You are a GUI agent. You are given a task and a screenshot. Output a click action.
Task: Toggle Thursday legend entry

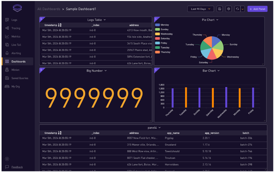coord(163,52)
